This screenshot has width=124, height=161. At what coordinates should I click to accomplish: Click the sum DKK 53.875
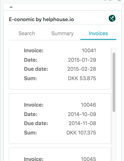pos(82,78)
